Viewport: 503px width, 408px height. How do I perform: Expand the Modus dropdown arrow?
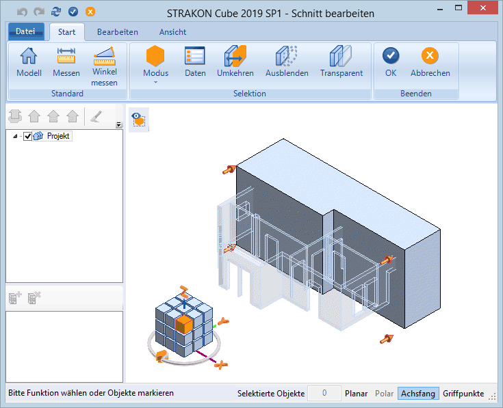click(x=155, y=83)
